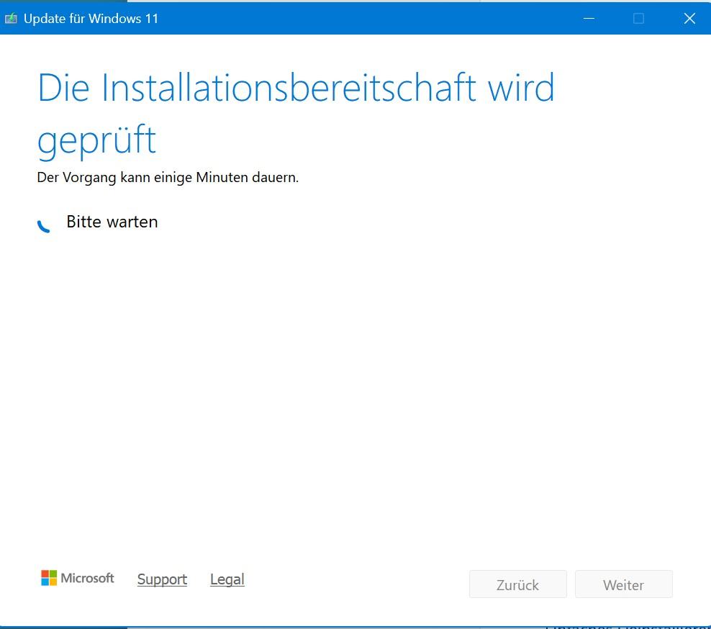Click the disabled maximize button
Viewport: 711px width, 629px height.
pyautogui.click(x=638, y=19)
